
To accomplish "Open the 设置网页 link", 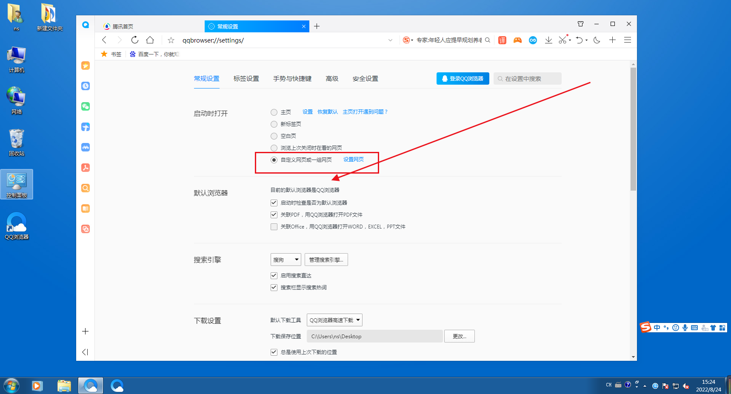I will click(354, 160).
